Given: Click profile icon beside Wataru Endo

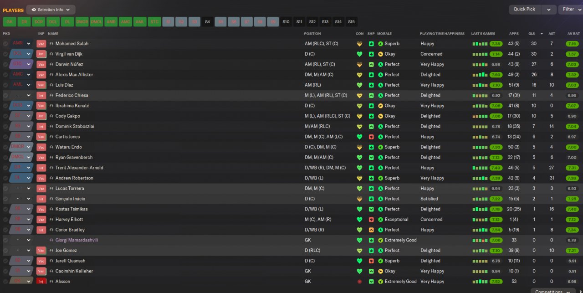Looking at the screenshot, I should click(x=51, y=147).
